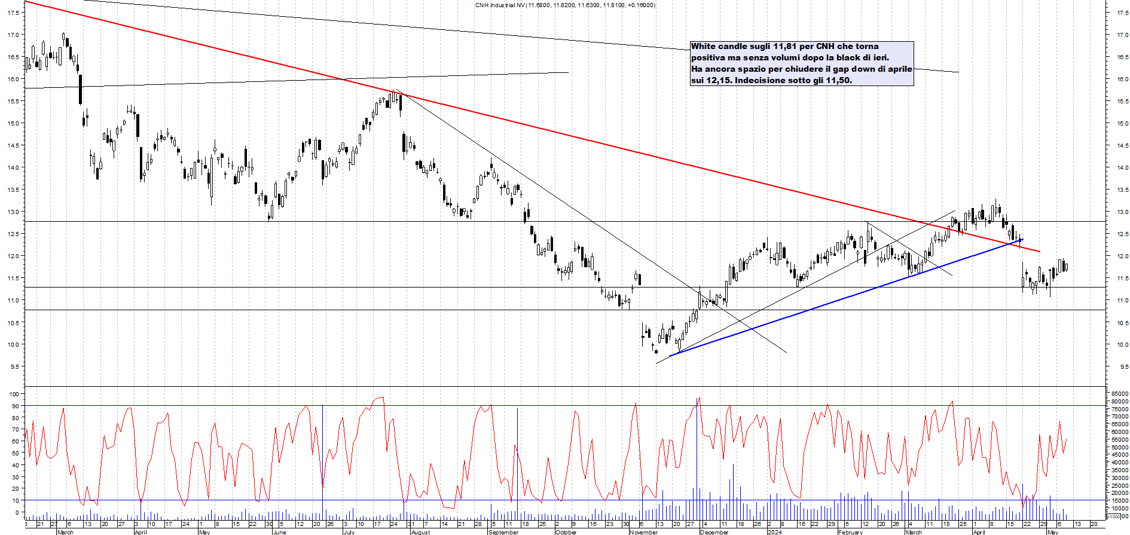Image resolution: width=1130 pixels, height=535 pixels.
Task: Click '14.0' on the left price axis
Action: coord(13,167)
